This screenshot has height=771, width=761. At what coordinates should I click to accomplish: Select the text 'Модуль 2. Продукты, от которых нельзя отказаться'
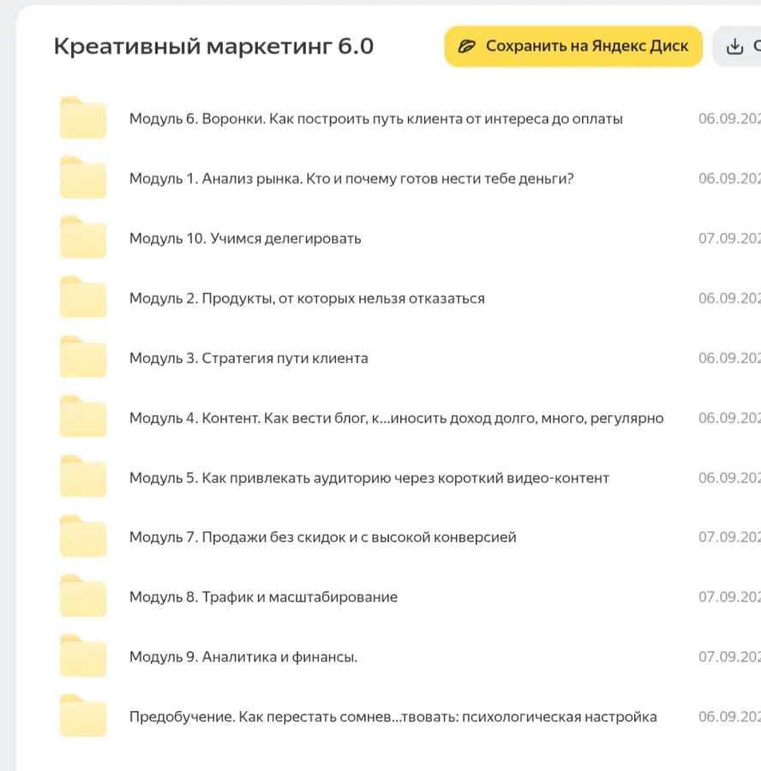pos(307,298)
